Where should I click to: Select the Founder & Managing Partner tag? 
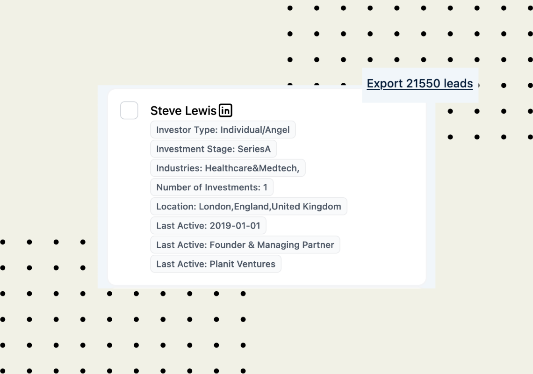(x=245, y=245)
